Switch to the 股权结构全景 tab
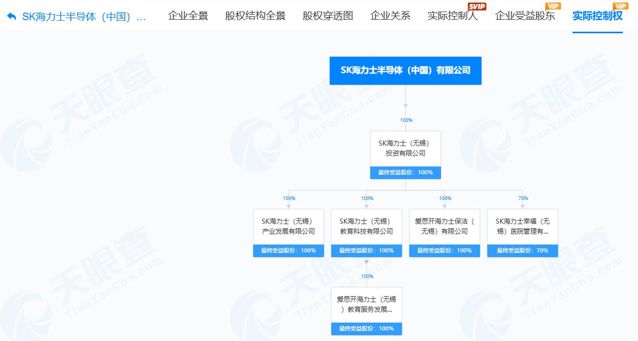This screenshot has height=341, width=638. [x=255, y=16]
